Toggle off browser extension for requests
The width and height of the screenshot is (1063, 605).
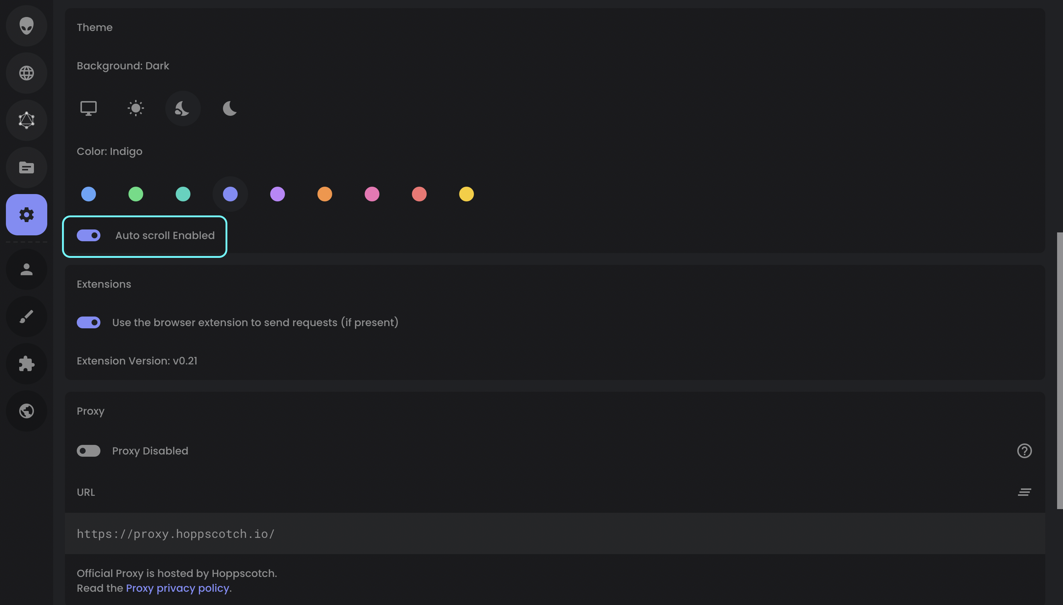click(x=88, y=322)
